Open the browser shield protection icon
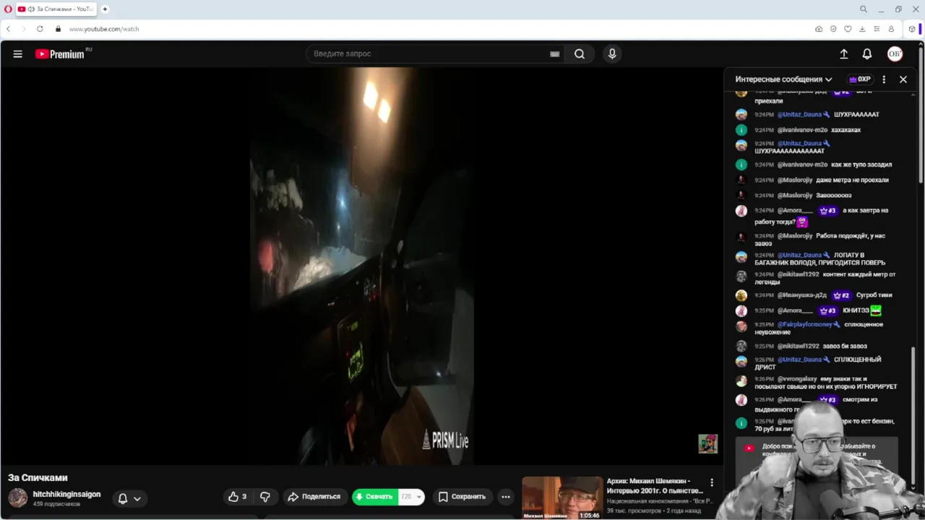925x520 pixels. point(833,29)
